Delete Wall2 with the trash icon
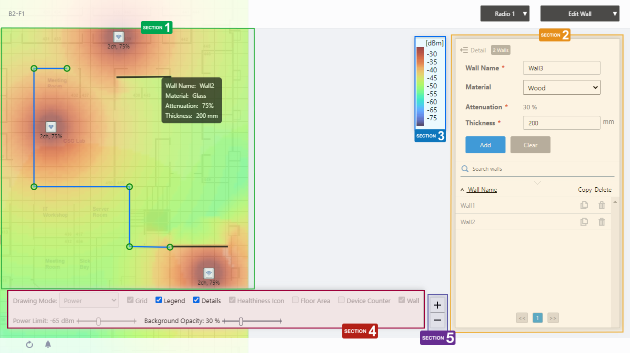This screenshot has height=353, width=630. point(601,222)
